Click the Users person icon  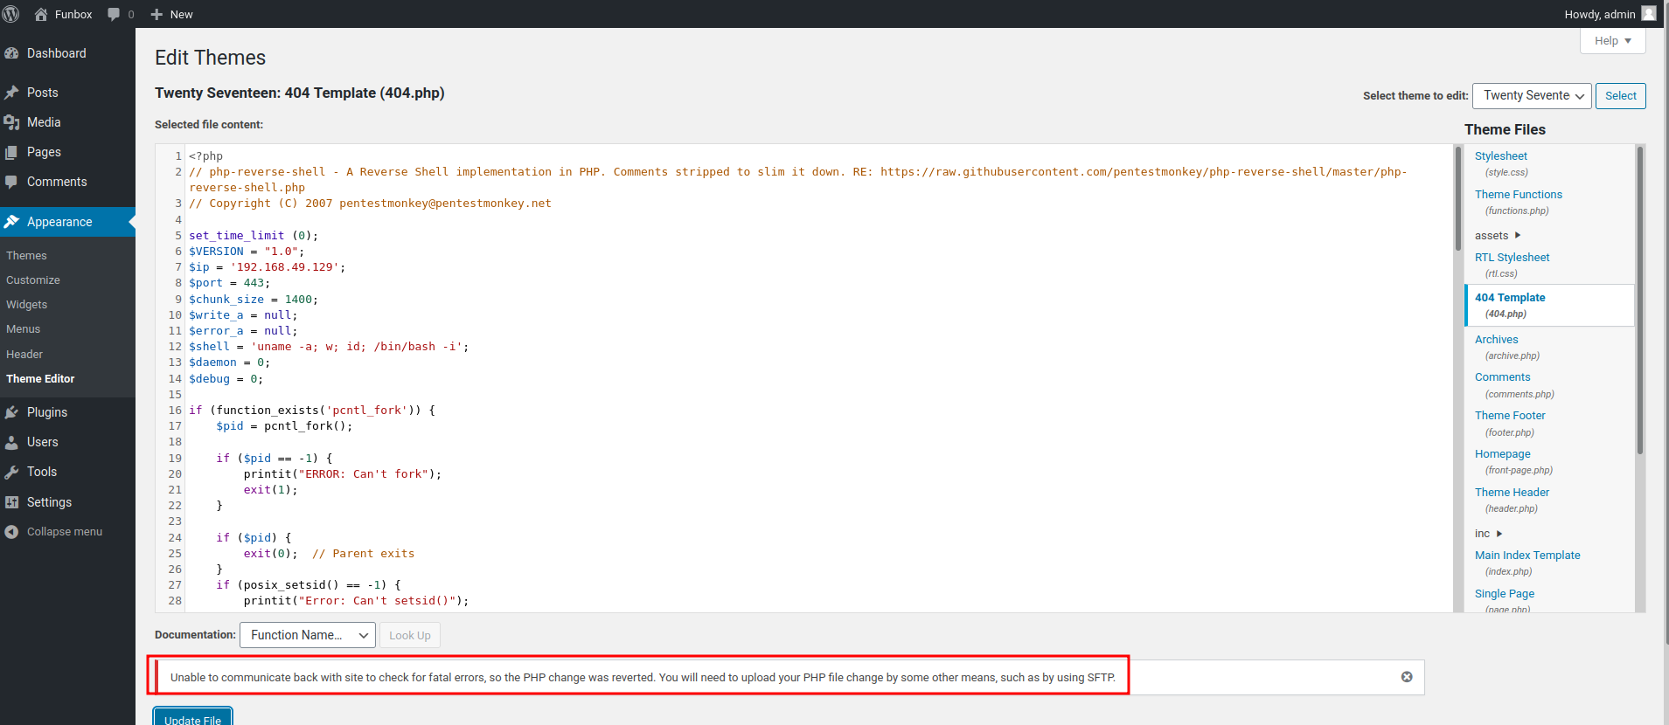[x=11, y=442]
